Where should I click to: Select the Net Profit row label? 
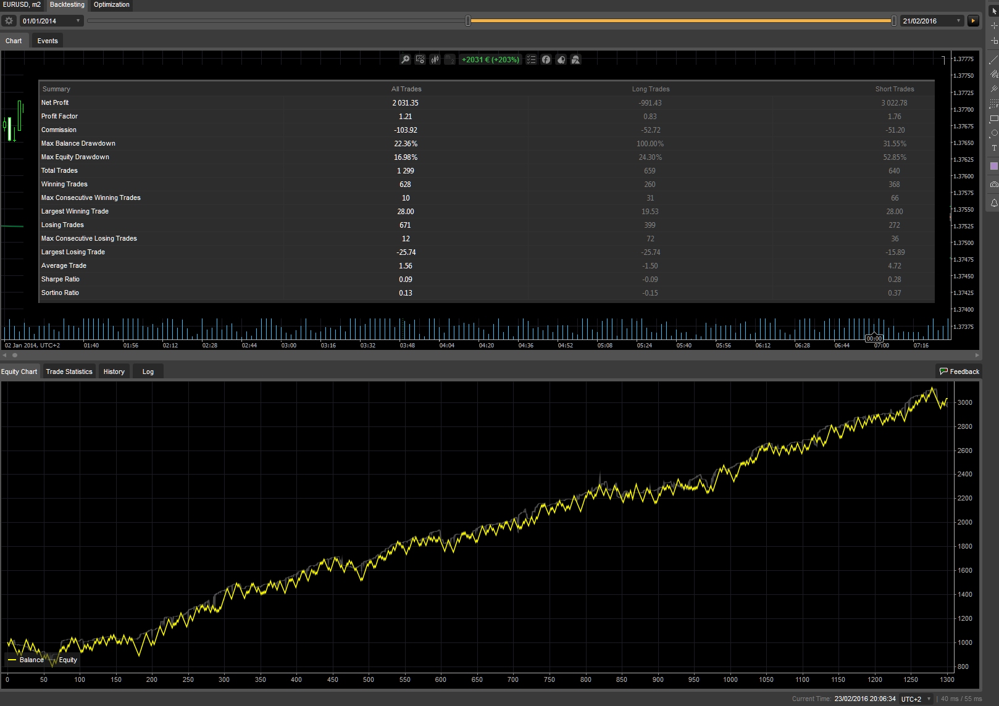(x=55, y=102)
